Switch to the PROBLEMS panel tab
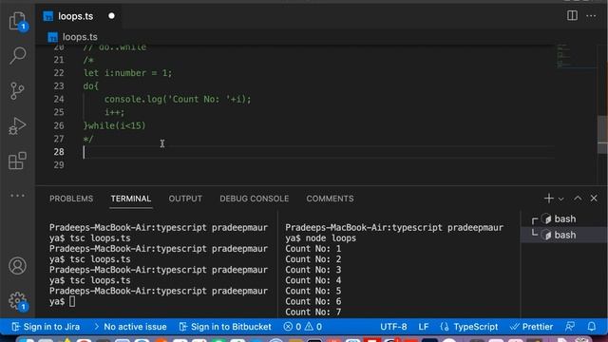Screen dimensions: 608x342 point(71,199)
